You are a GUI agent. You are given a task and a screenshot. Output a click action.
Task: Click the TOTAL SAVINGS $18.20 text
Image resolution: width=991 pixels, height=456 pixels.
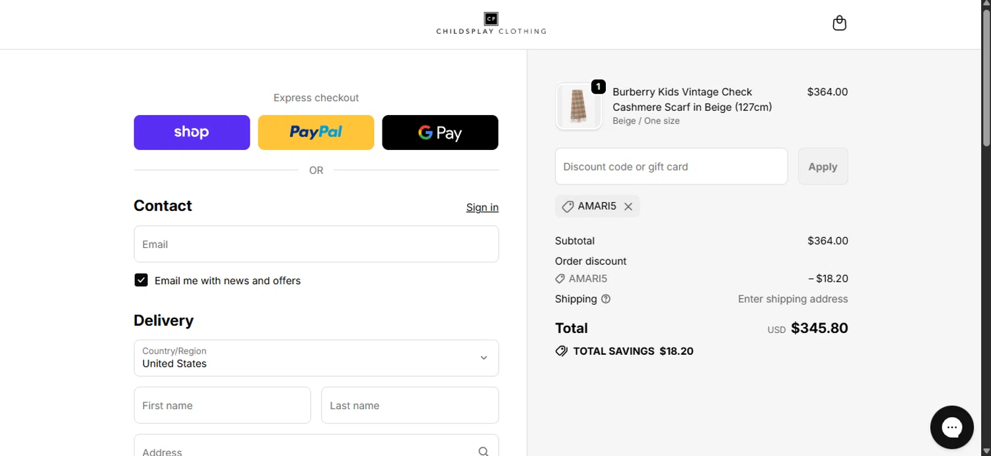[633, 351]
